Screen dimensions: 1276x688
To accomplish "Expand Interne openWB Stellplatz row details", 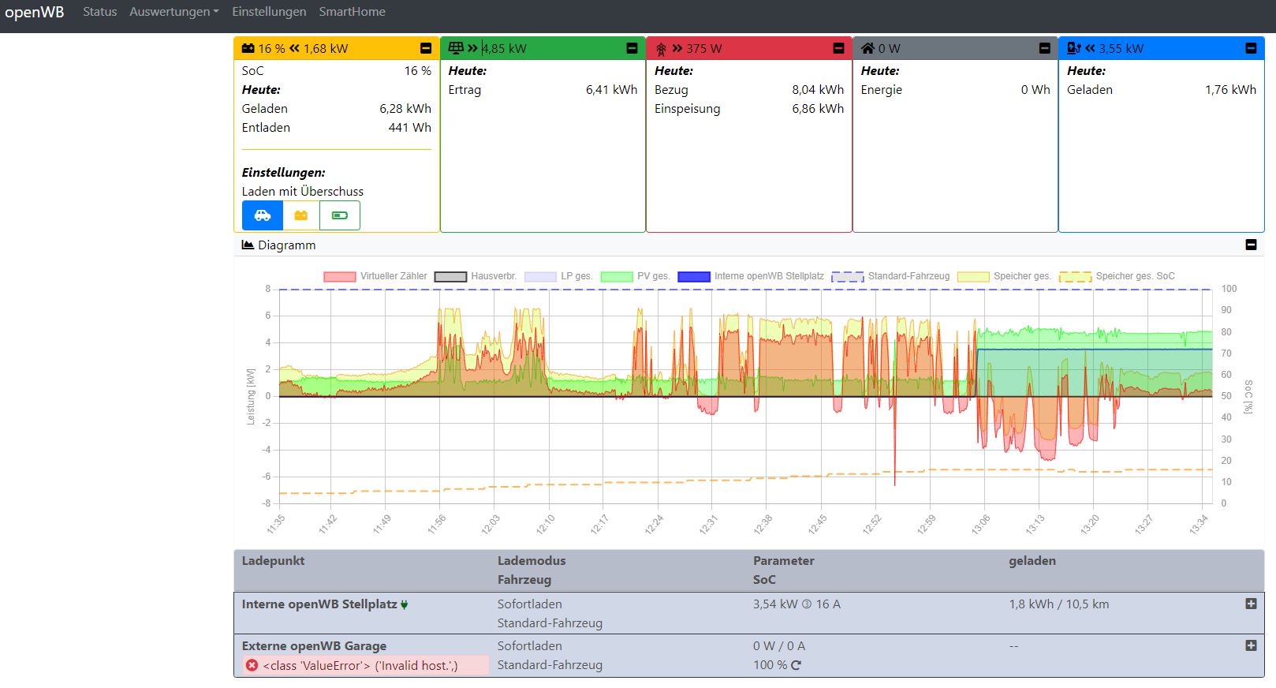I will [x=1251, y=604].
